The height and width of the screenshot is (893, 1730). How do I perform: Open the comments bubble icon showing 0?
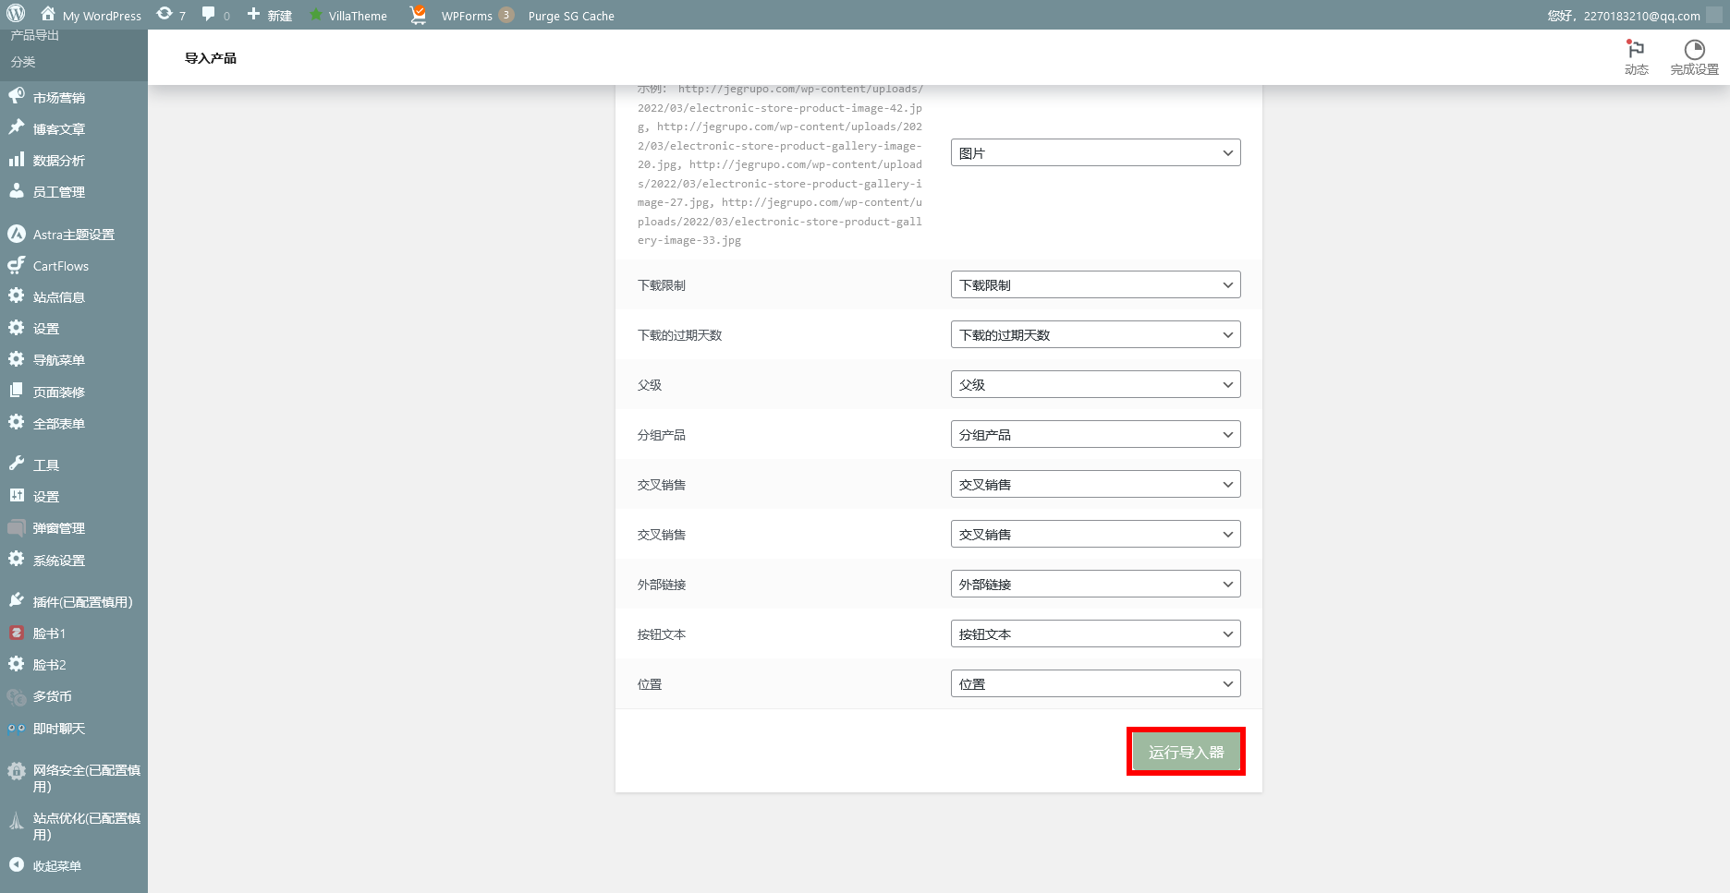pyautogui.click(x=215, y=15)
